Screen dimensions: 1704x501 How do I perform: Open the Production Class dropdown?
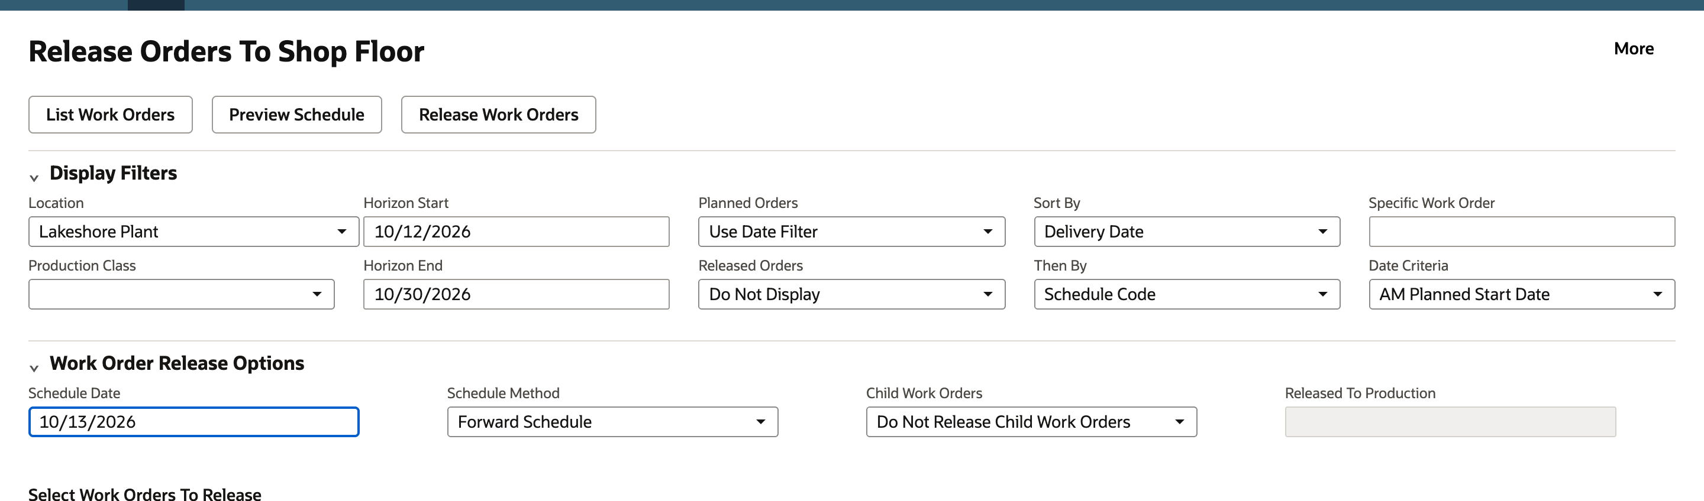pyautogui.click(x=181, y=294)
